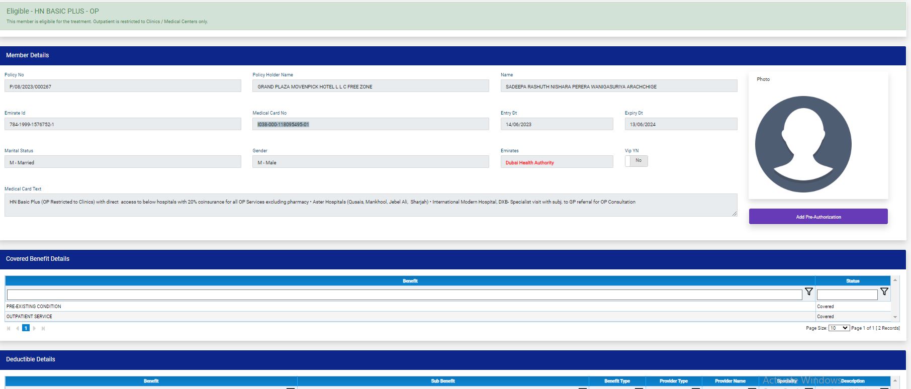
Task: Click the Medical Card No field
Action: click(x=370, y=124)
